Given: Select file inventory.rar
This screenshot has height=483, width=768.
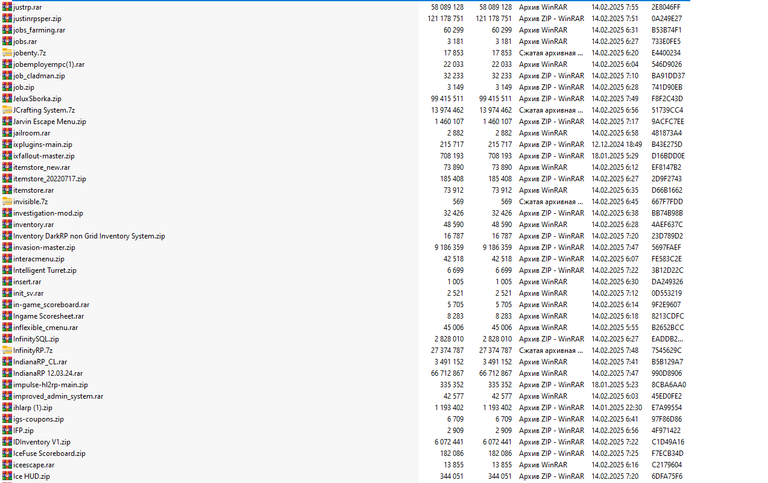Looking at the screenshot, I should click(33, 225).
